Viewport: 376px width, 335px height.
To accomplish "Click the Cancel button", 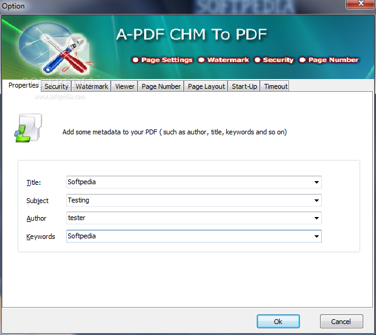I will (x=341, y=322).
